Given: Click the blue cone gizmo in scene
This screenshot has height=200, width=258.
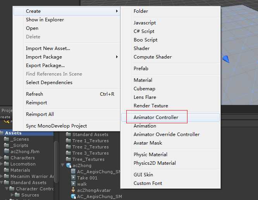Looking at the screenshot, I should click(226, 59).
